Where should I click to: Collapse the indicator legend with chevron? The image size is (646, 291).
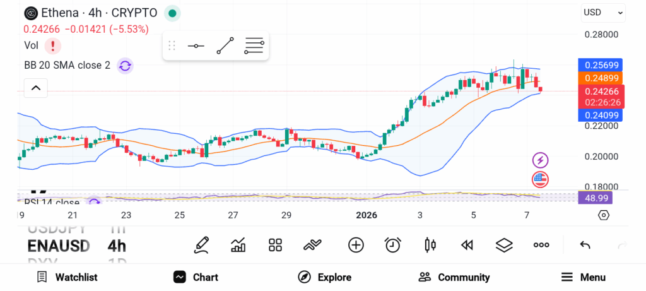point(35,88)
